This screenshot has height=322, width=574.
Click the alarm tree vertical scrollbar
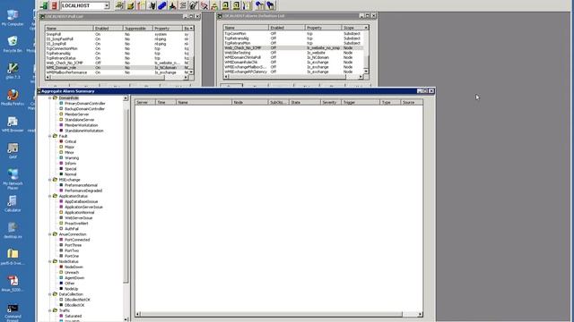[x=126, y=196]
